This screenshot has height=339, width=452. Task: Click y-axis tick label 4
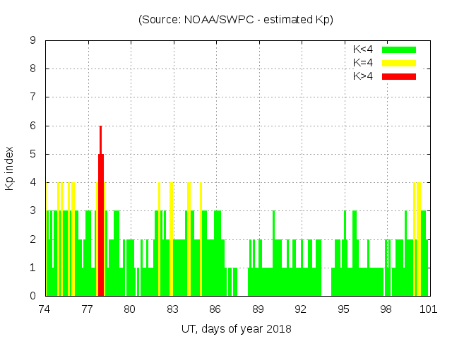click(x=33, y=182)
